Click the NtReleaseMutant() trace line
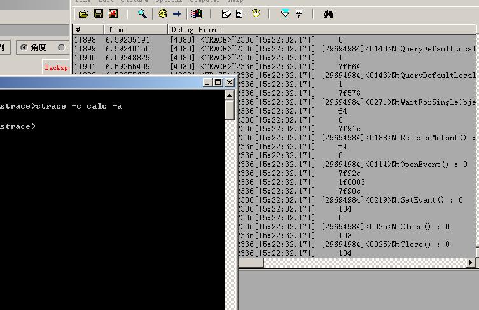The height and width of the screenshot is (310, 479). [398, 138]
